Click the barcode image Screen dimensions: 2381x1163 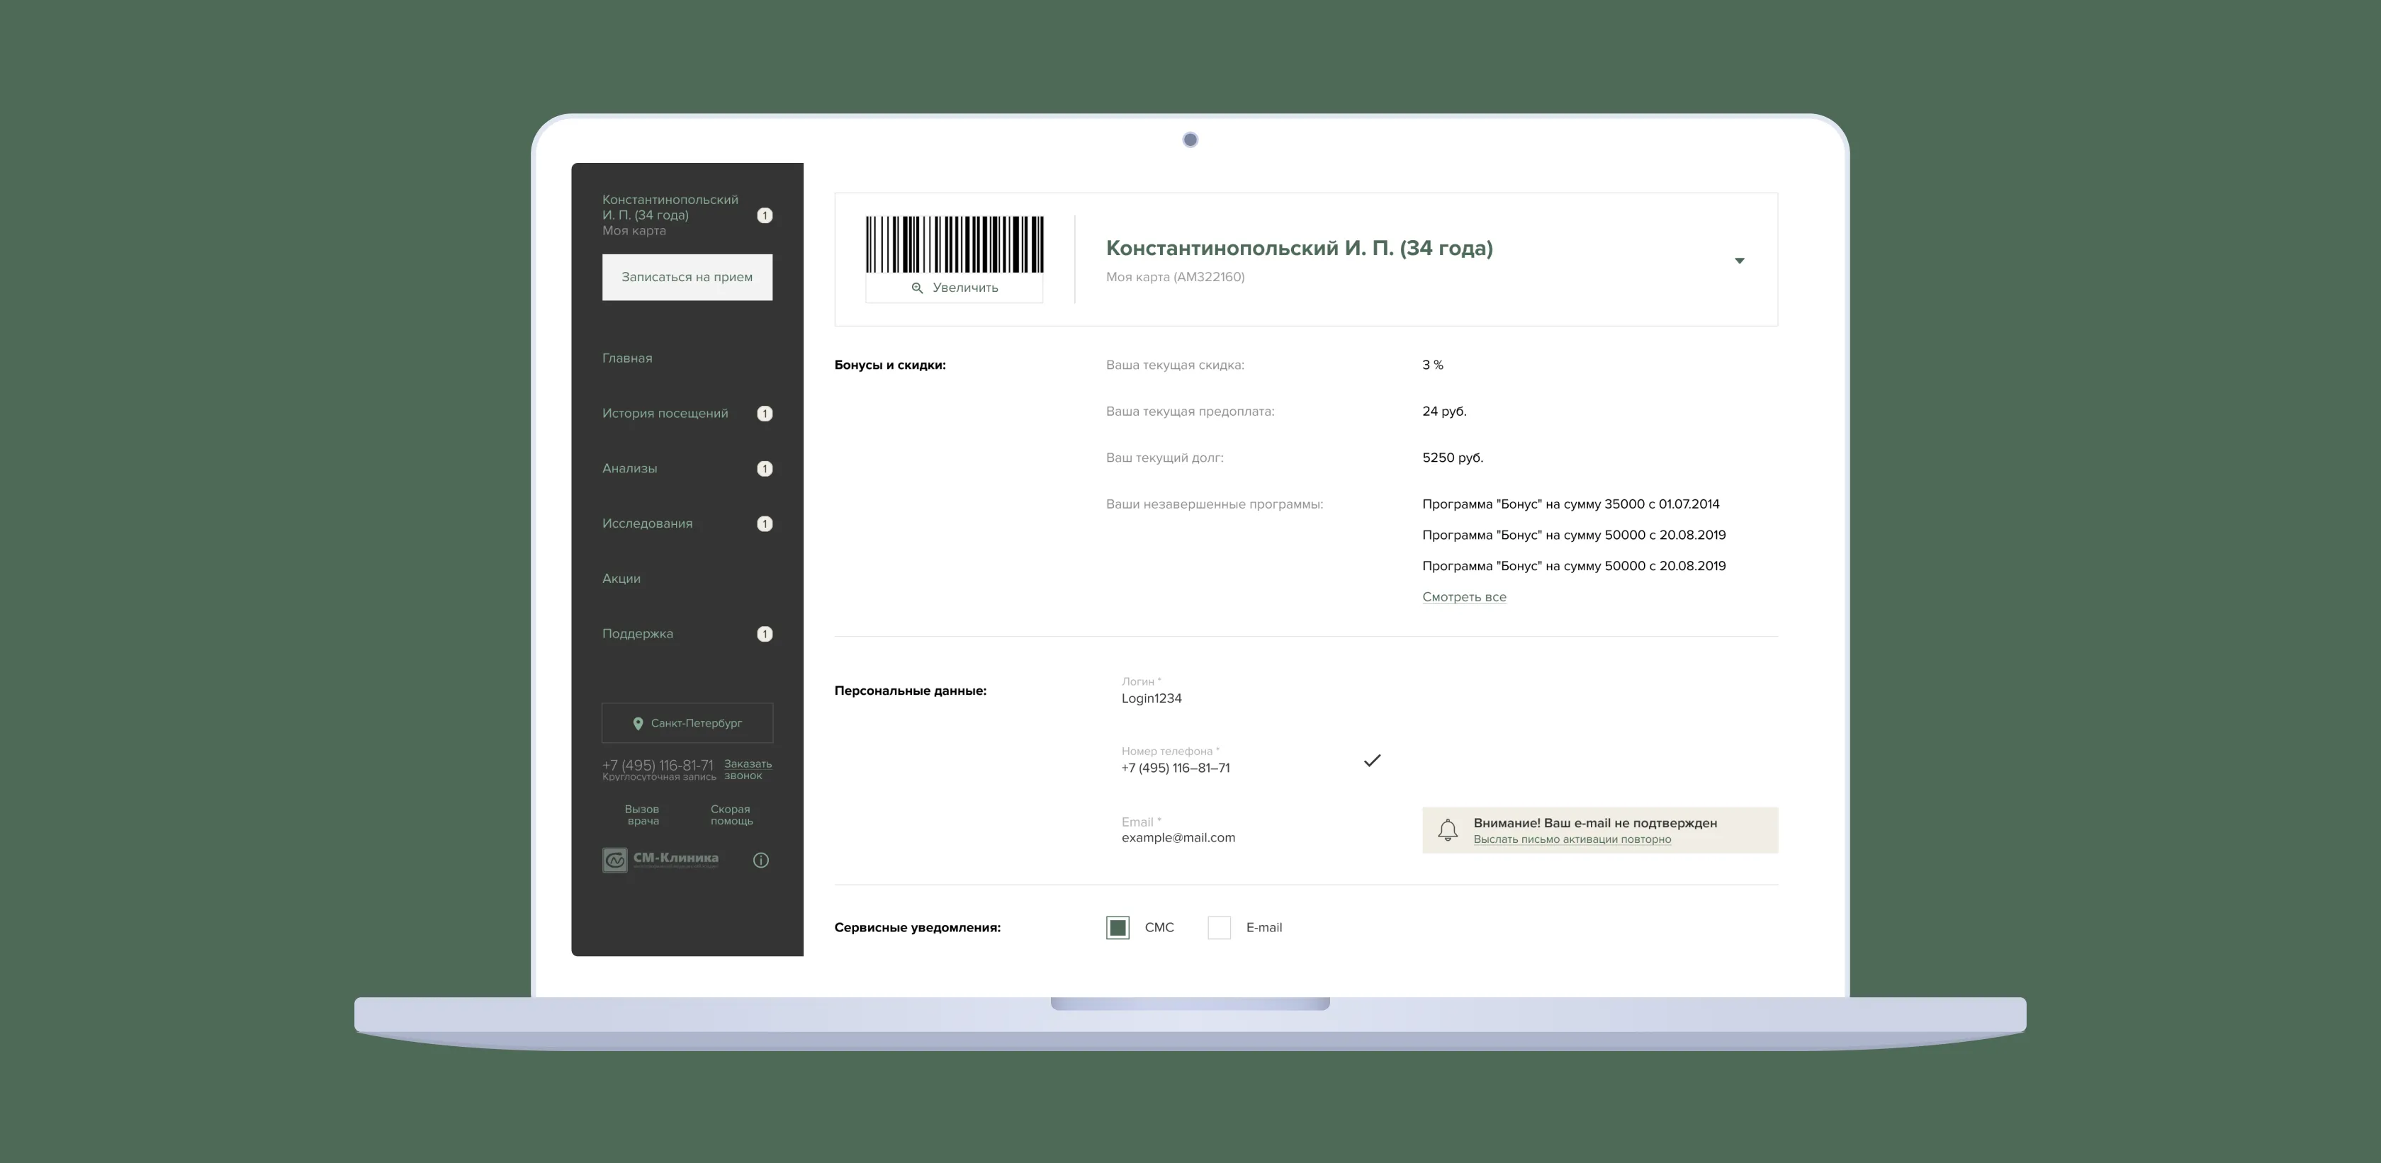954,245
